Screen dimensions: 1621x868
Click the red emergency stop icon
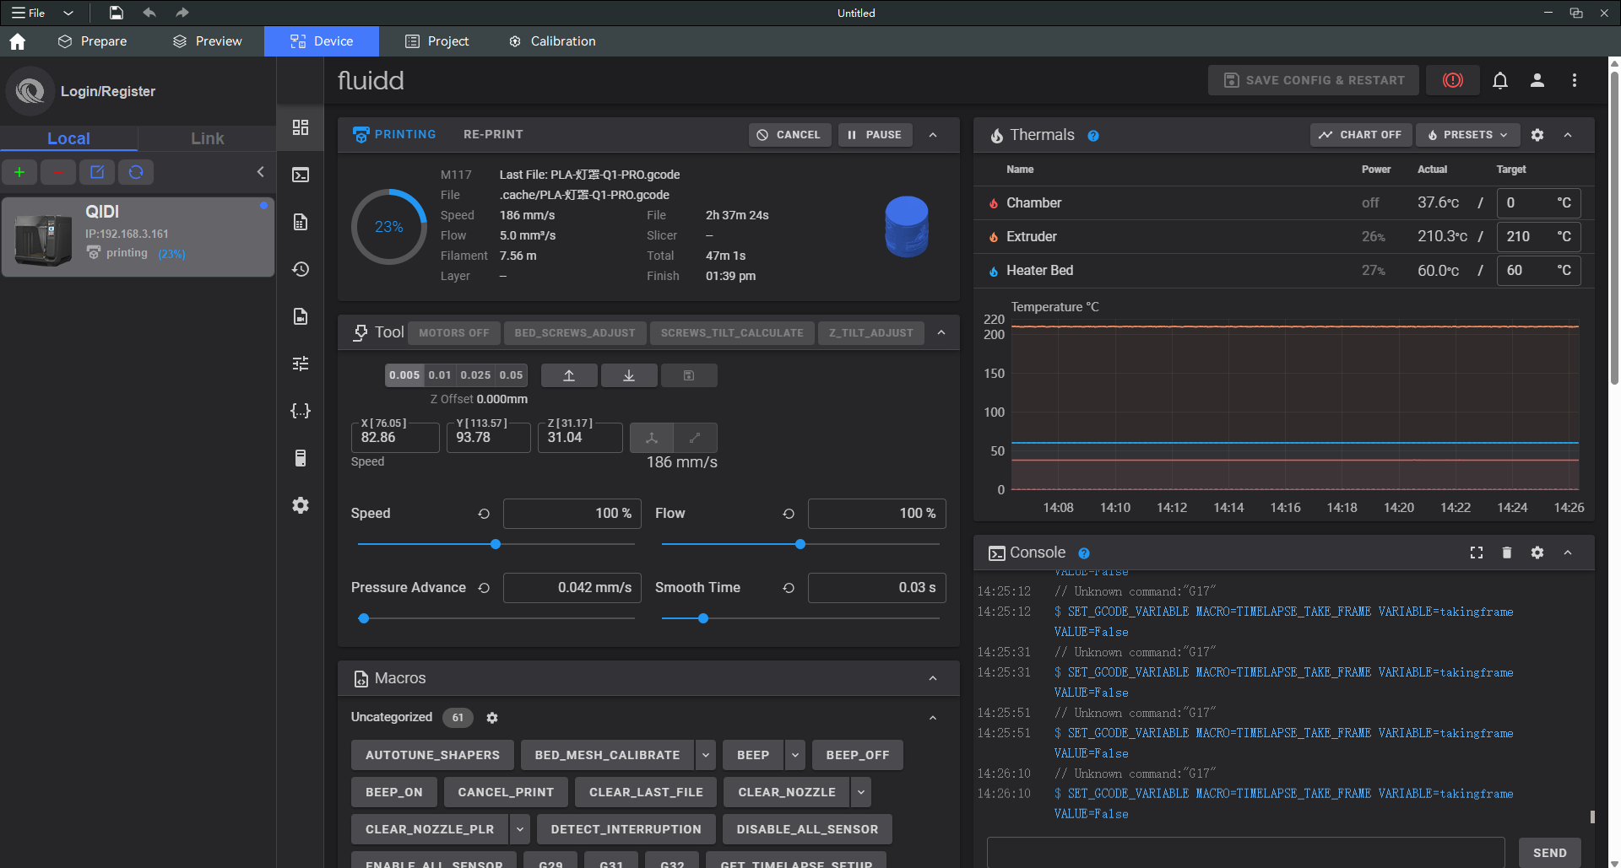pos(1452,80)
